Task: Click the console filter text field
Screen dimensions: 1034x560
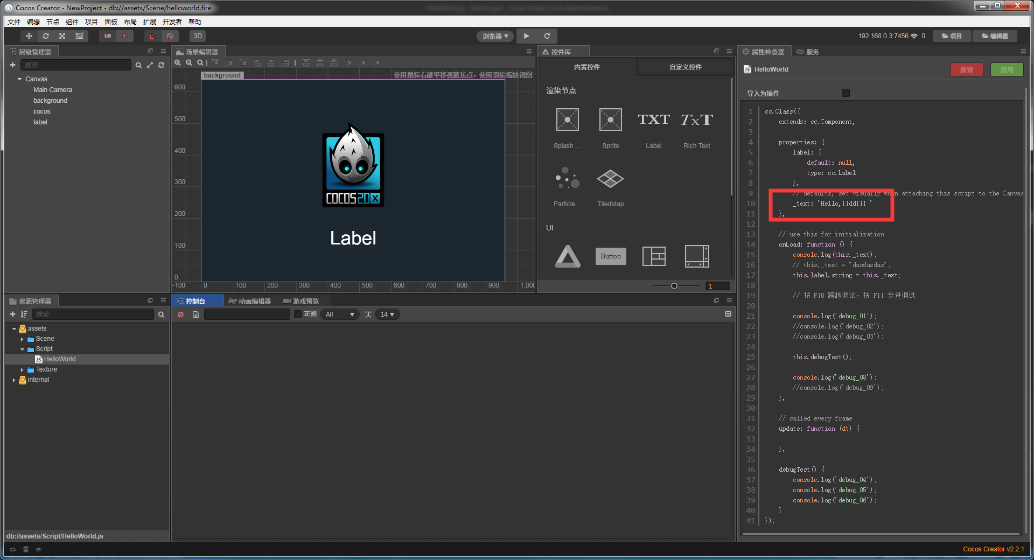Action: [247, 314]
